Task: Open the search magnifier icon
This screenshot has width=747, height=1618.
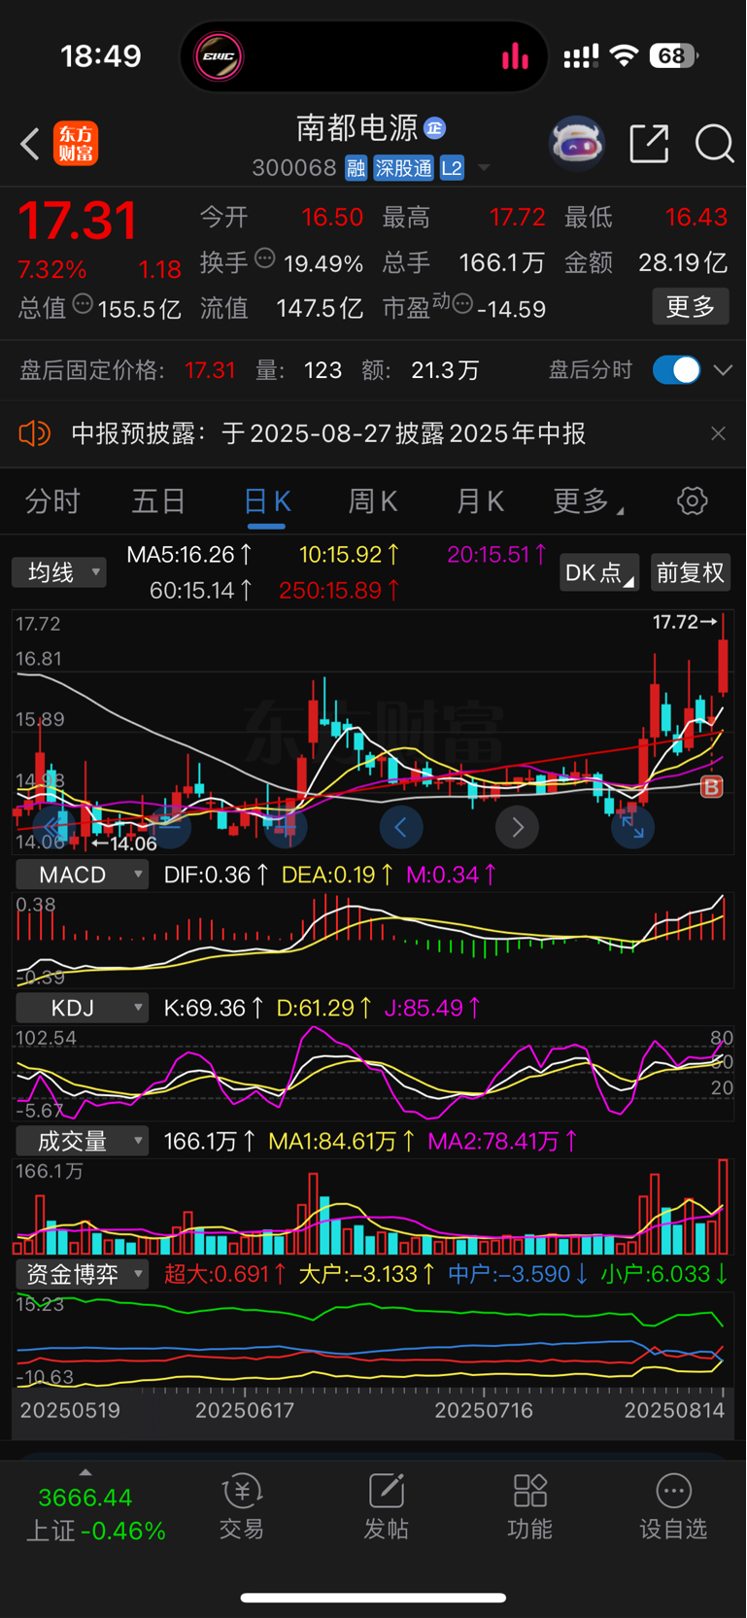Action: click(x=714, y=144)
